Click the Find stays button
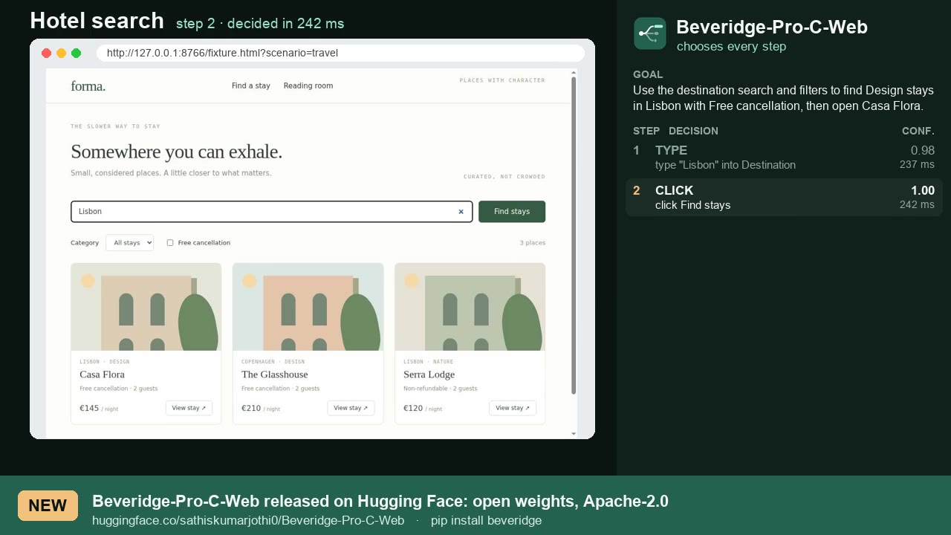 (512, 212)
